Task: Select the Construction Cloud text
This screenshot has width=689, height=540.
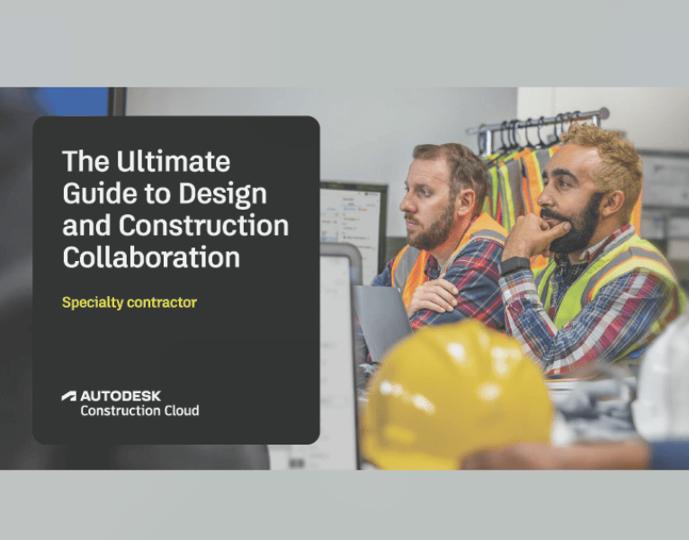Action: coord(139,410)
